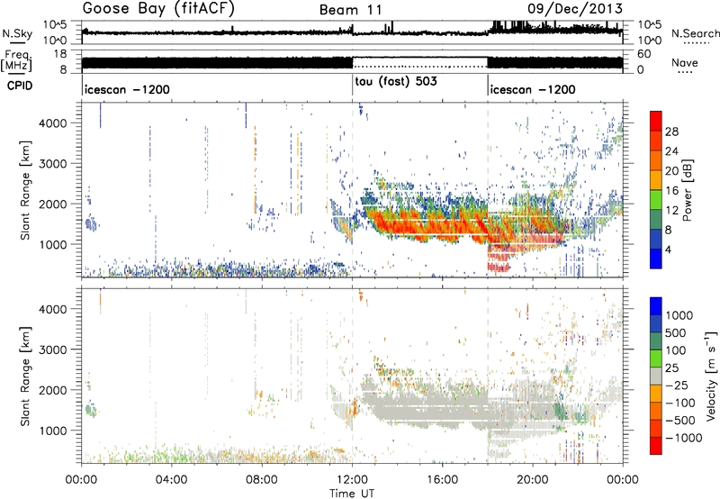The height and width of the screenshot is (499, 720).
Task: Click the dotted line sample under N.Search
Action: [696, 42]
